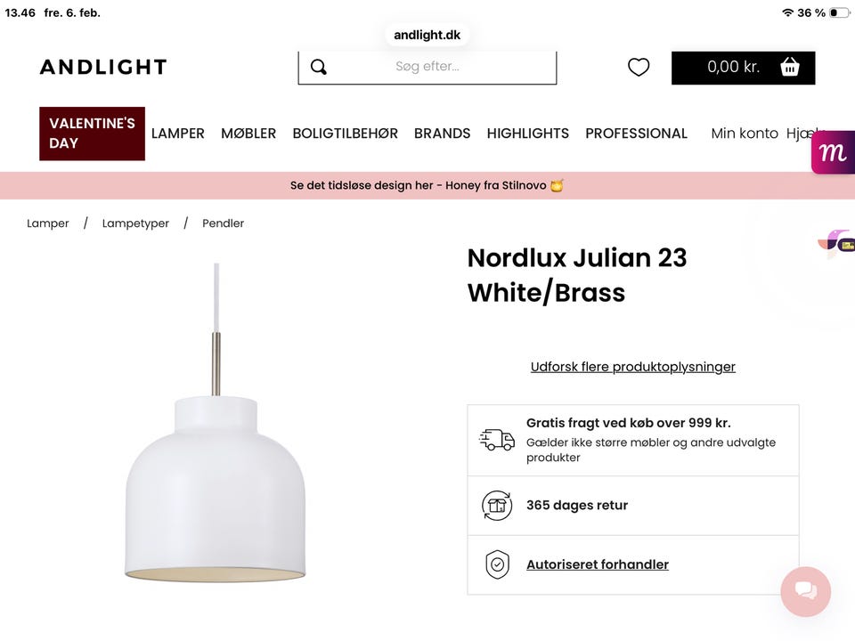Viewport: 855px width, 641px height.
Task: Click the delivery truck icon
Action: pos(497,439)
